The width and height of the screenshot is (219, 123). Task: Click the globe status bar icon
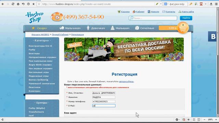click(177, 120)
